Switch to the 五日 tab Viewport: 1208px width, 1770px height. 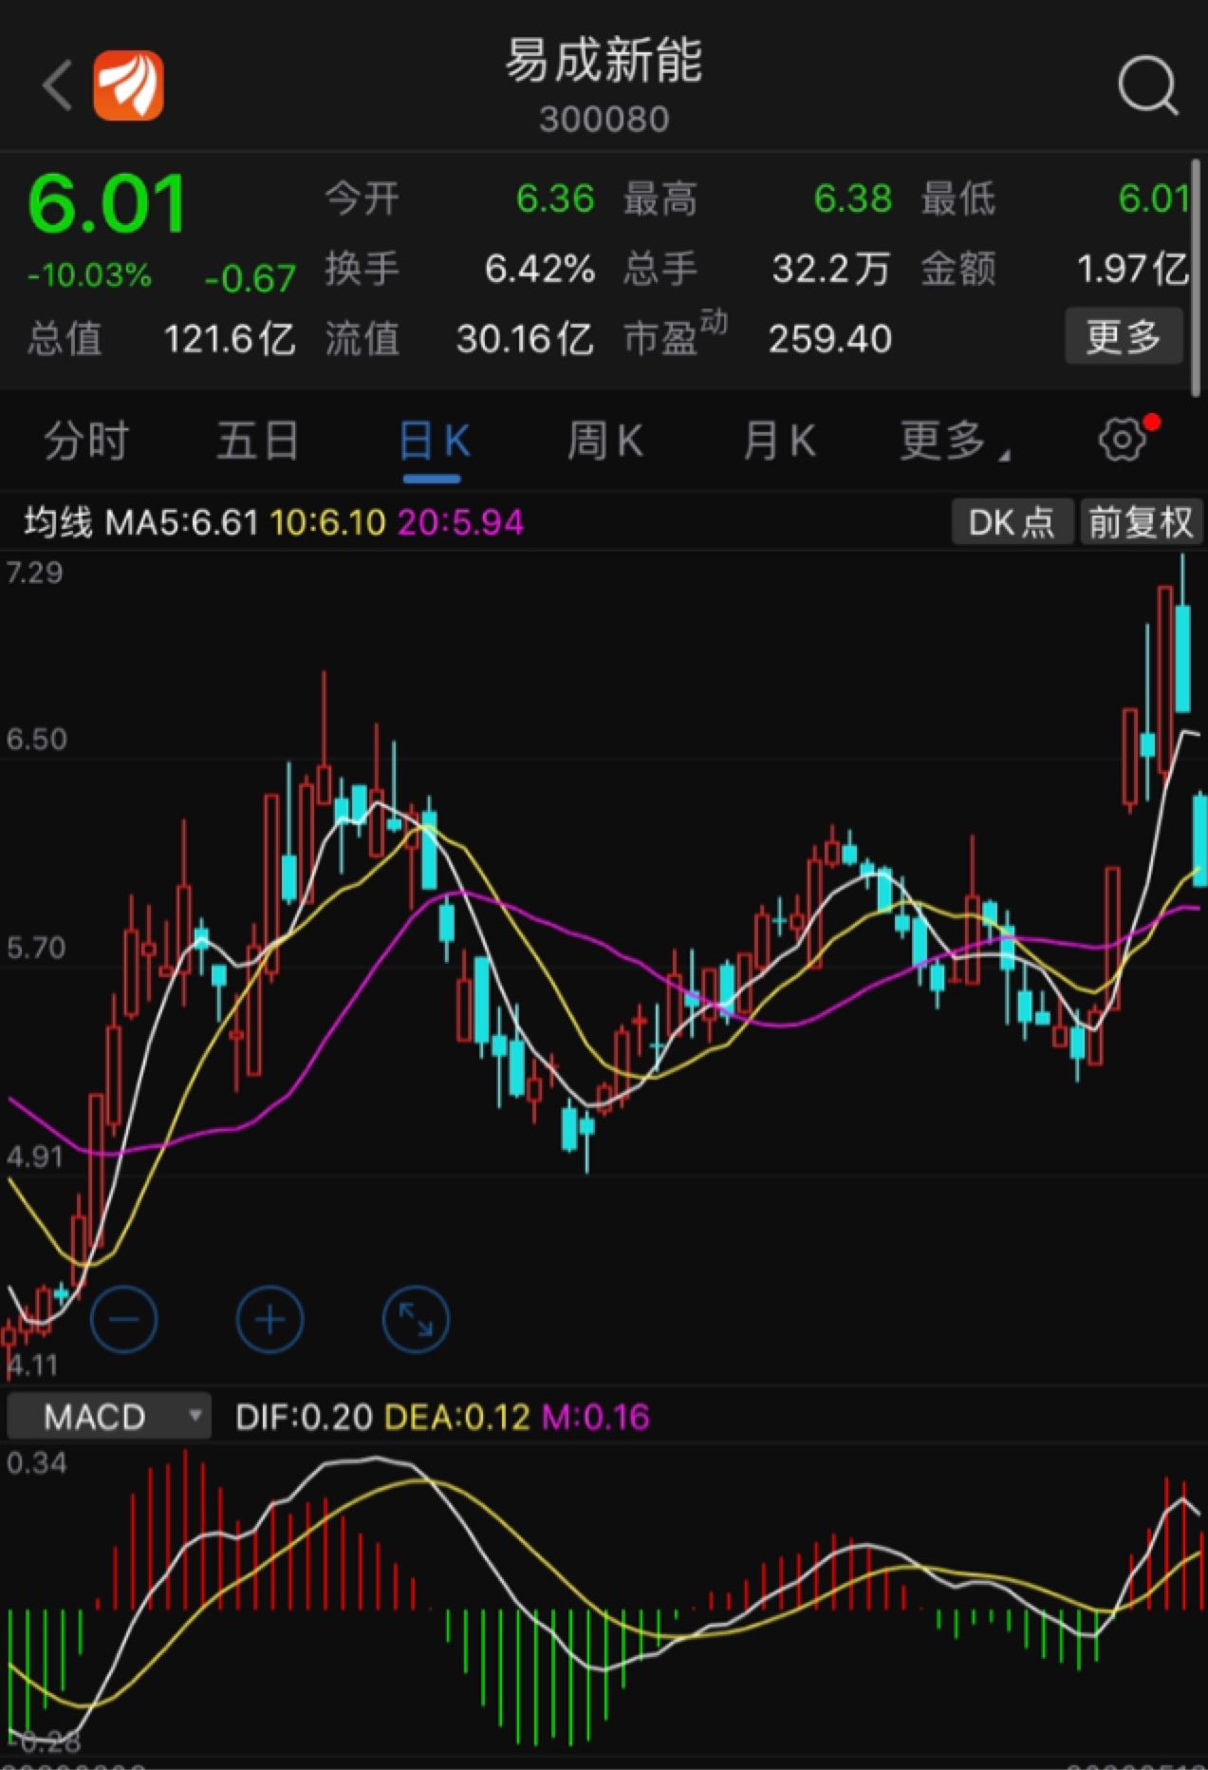click(258, 442)
